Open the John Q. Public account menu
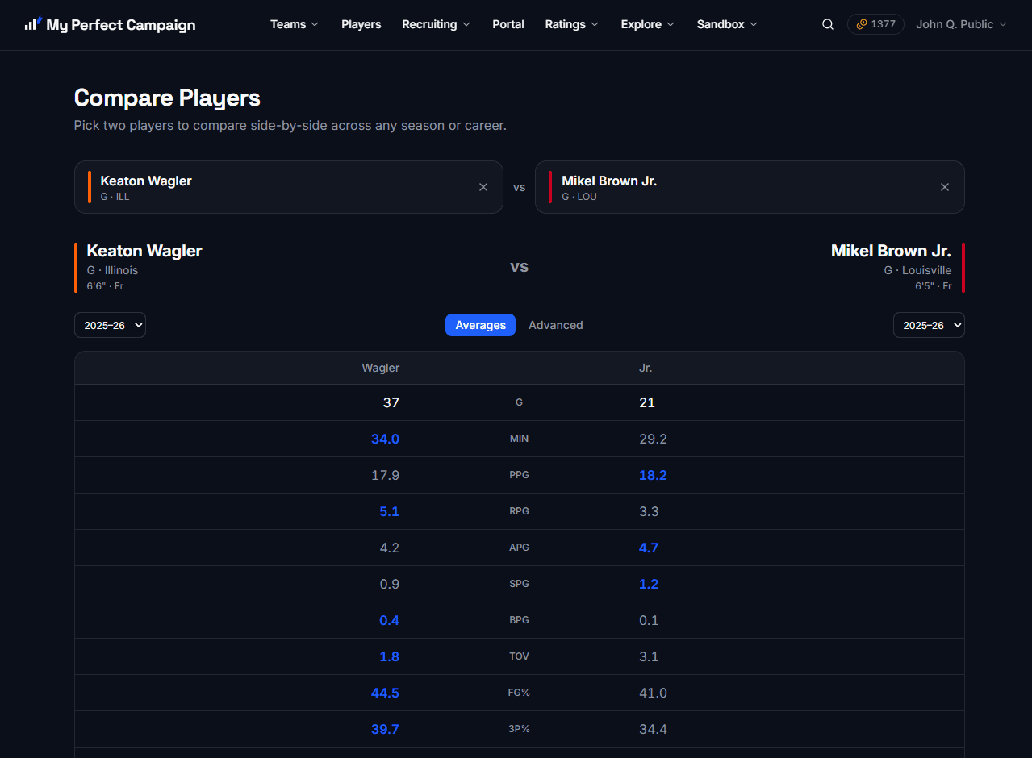 (x=962, y=24)
